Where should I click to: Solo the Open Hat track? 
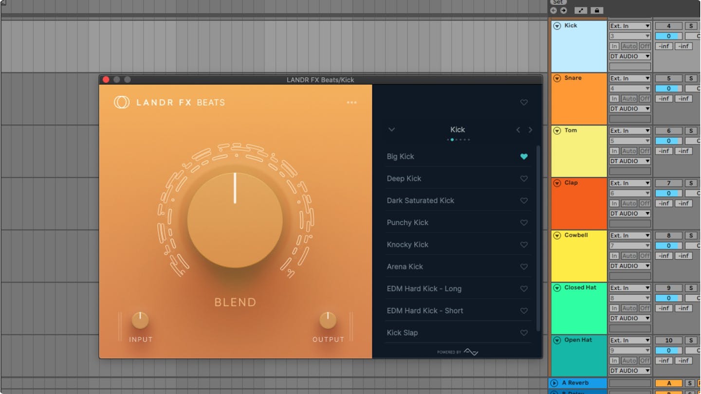coord(690,340)
